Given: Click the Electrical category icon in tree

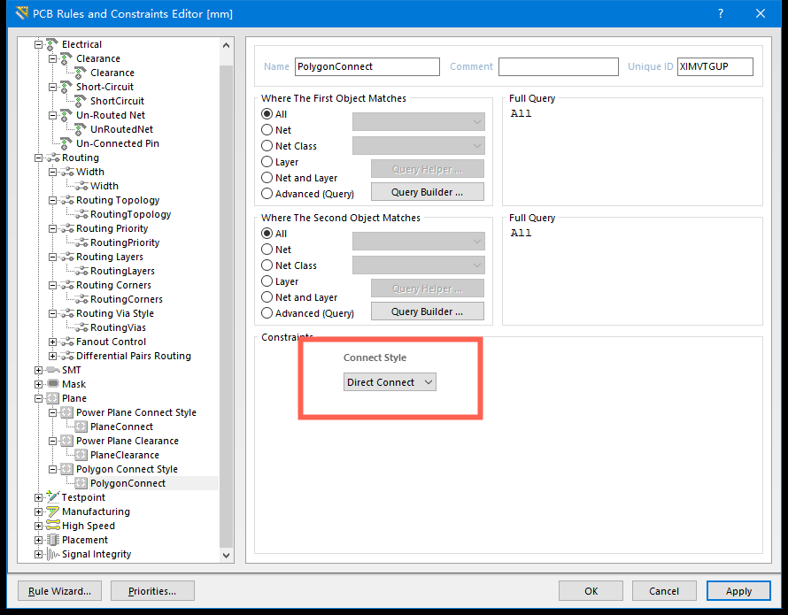Looking at the screenshot, I should pos(52,44).
